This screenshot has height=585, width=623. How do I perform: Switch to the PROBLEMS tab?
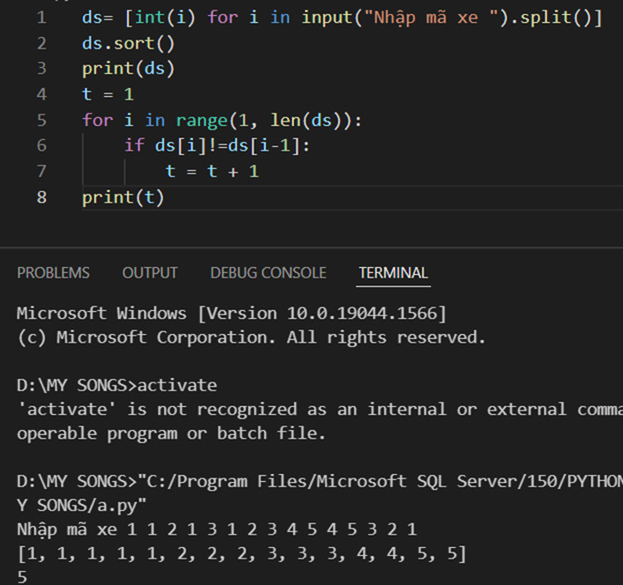pos(53,273)
